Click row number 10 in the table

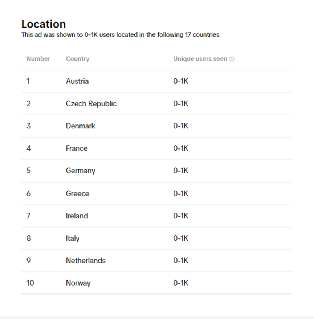tap(30, 283)
